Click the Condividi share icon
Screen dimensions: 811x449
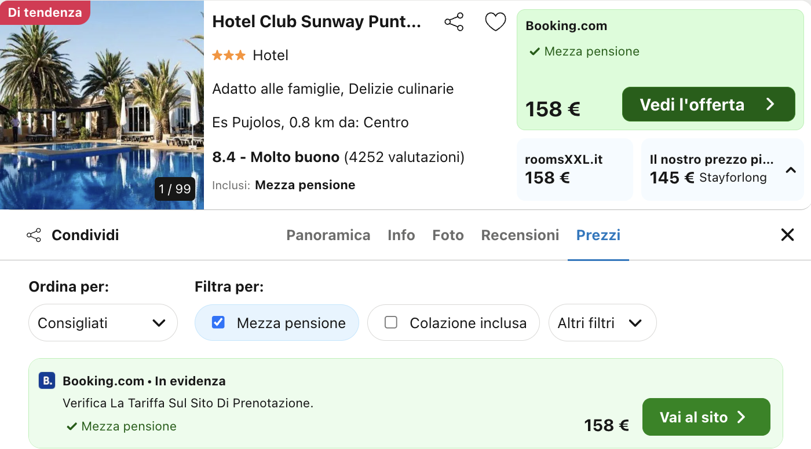click(34, 235)
